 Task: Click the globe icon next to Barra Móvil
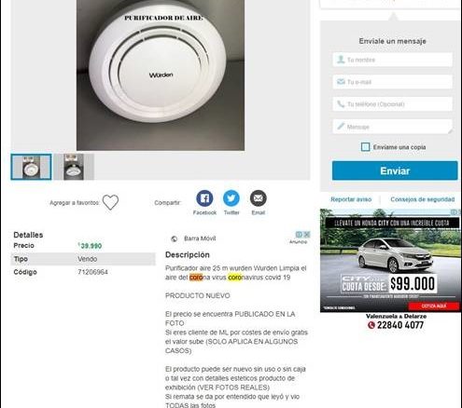click(175, 238)
